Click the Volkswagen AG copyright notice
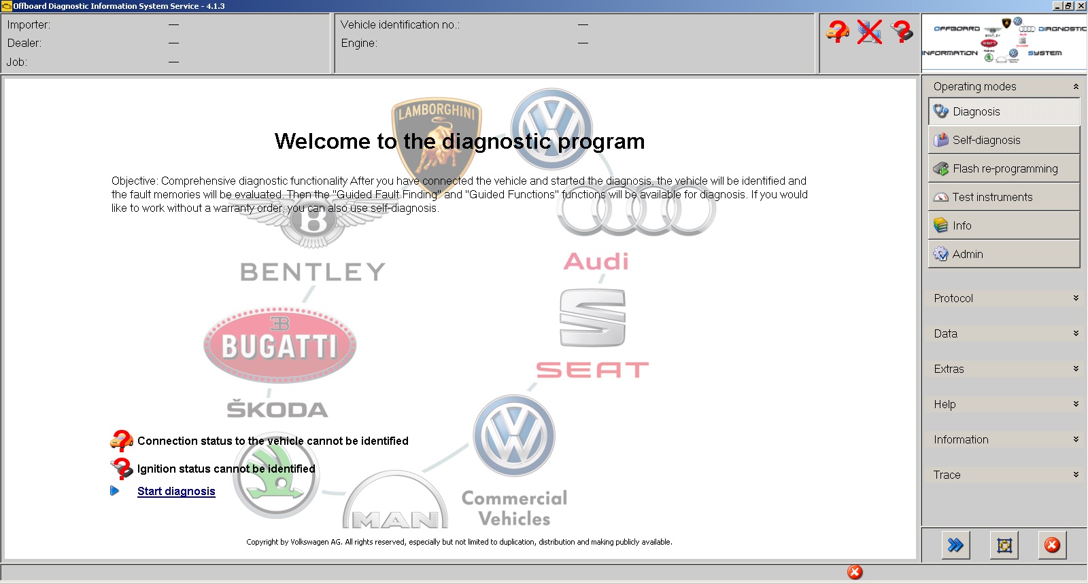 pos(459,542)
